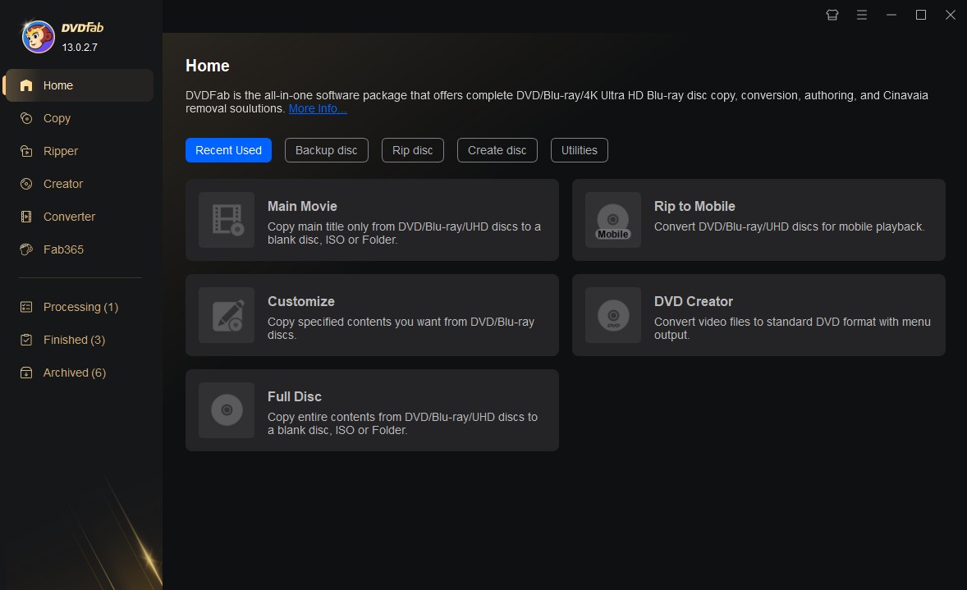Click "Copy main title only" description text
The width and height of the screenshot is (967, 590).
[x=404, y=233]
